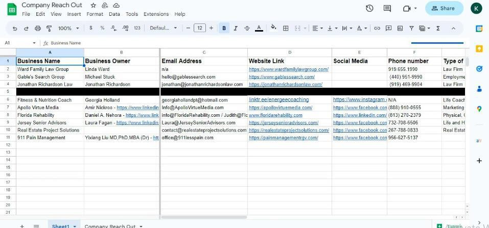Create a filter using funnel icon
The image size is (489, 228).
(x=411, y=28)
